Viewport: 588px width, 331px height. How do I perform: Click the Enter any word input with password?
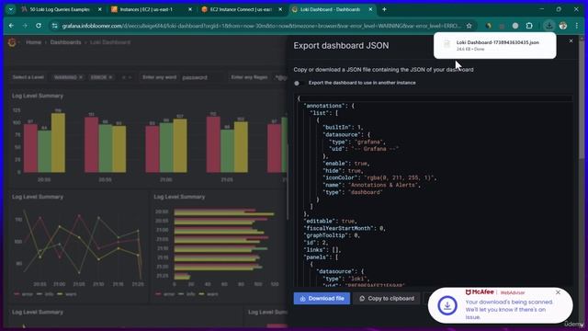click(x=202, y=77)
